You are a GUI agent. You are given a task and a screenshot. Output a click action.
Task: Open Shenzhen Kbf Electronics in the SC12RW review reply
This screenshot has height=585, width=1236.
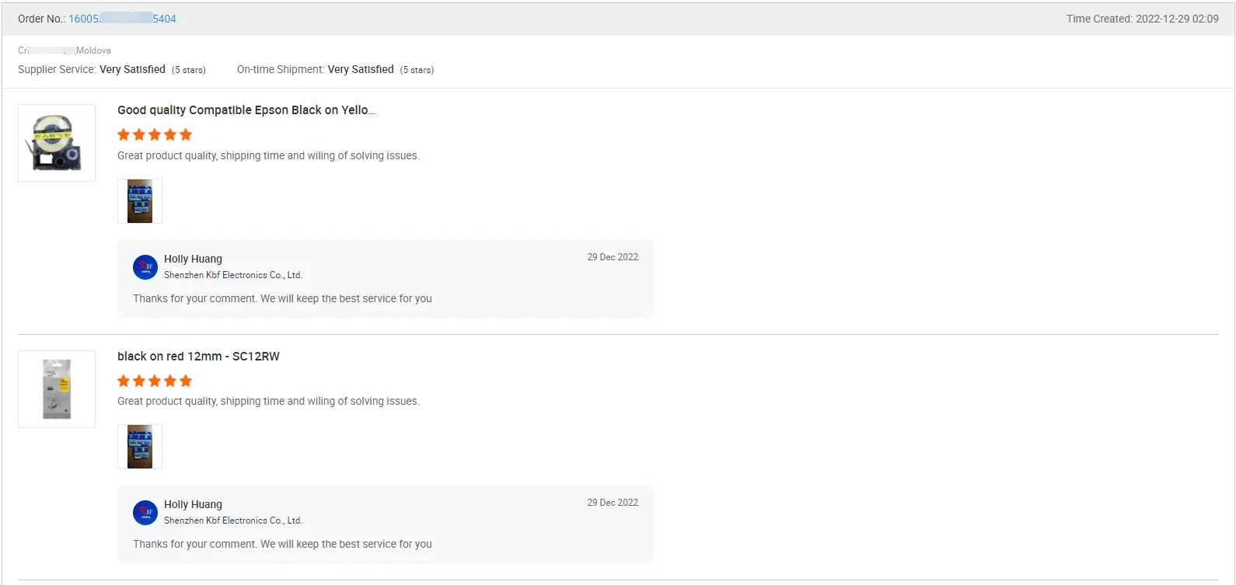click(x=233, y=521)
